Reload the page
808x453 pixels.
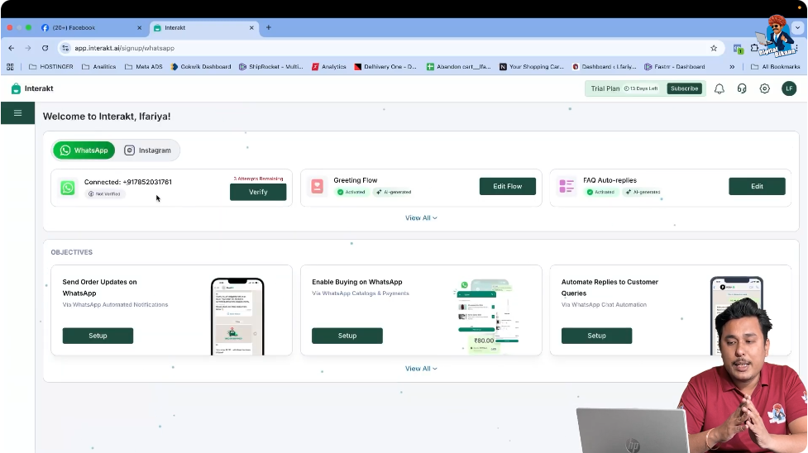pyautogui.click(x=45, y=48)
